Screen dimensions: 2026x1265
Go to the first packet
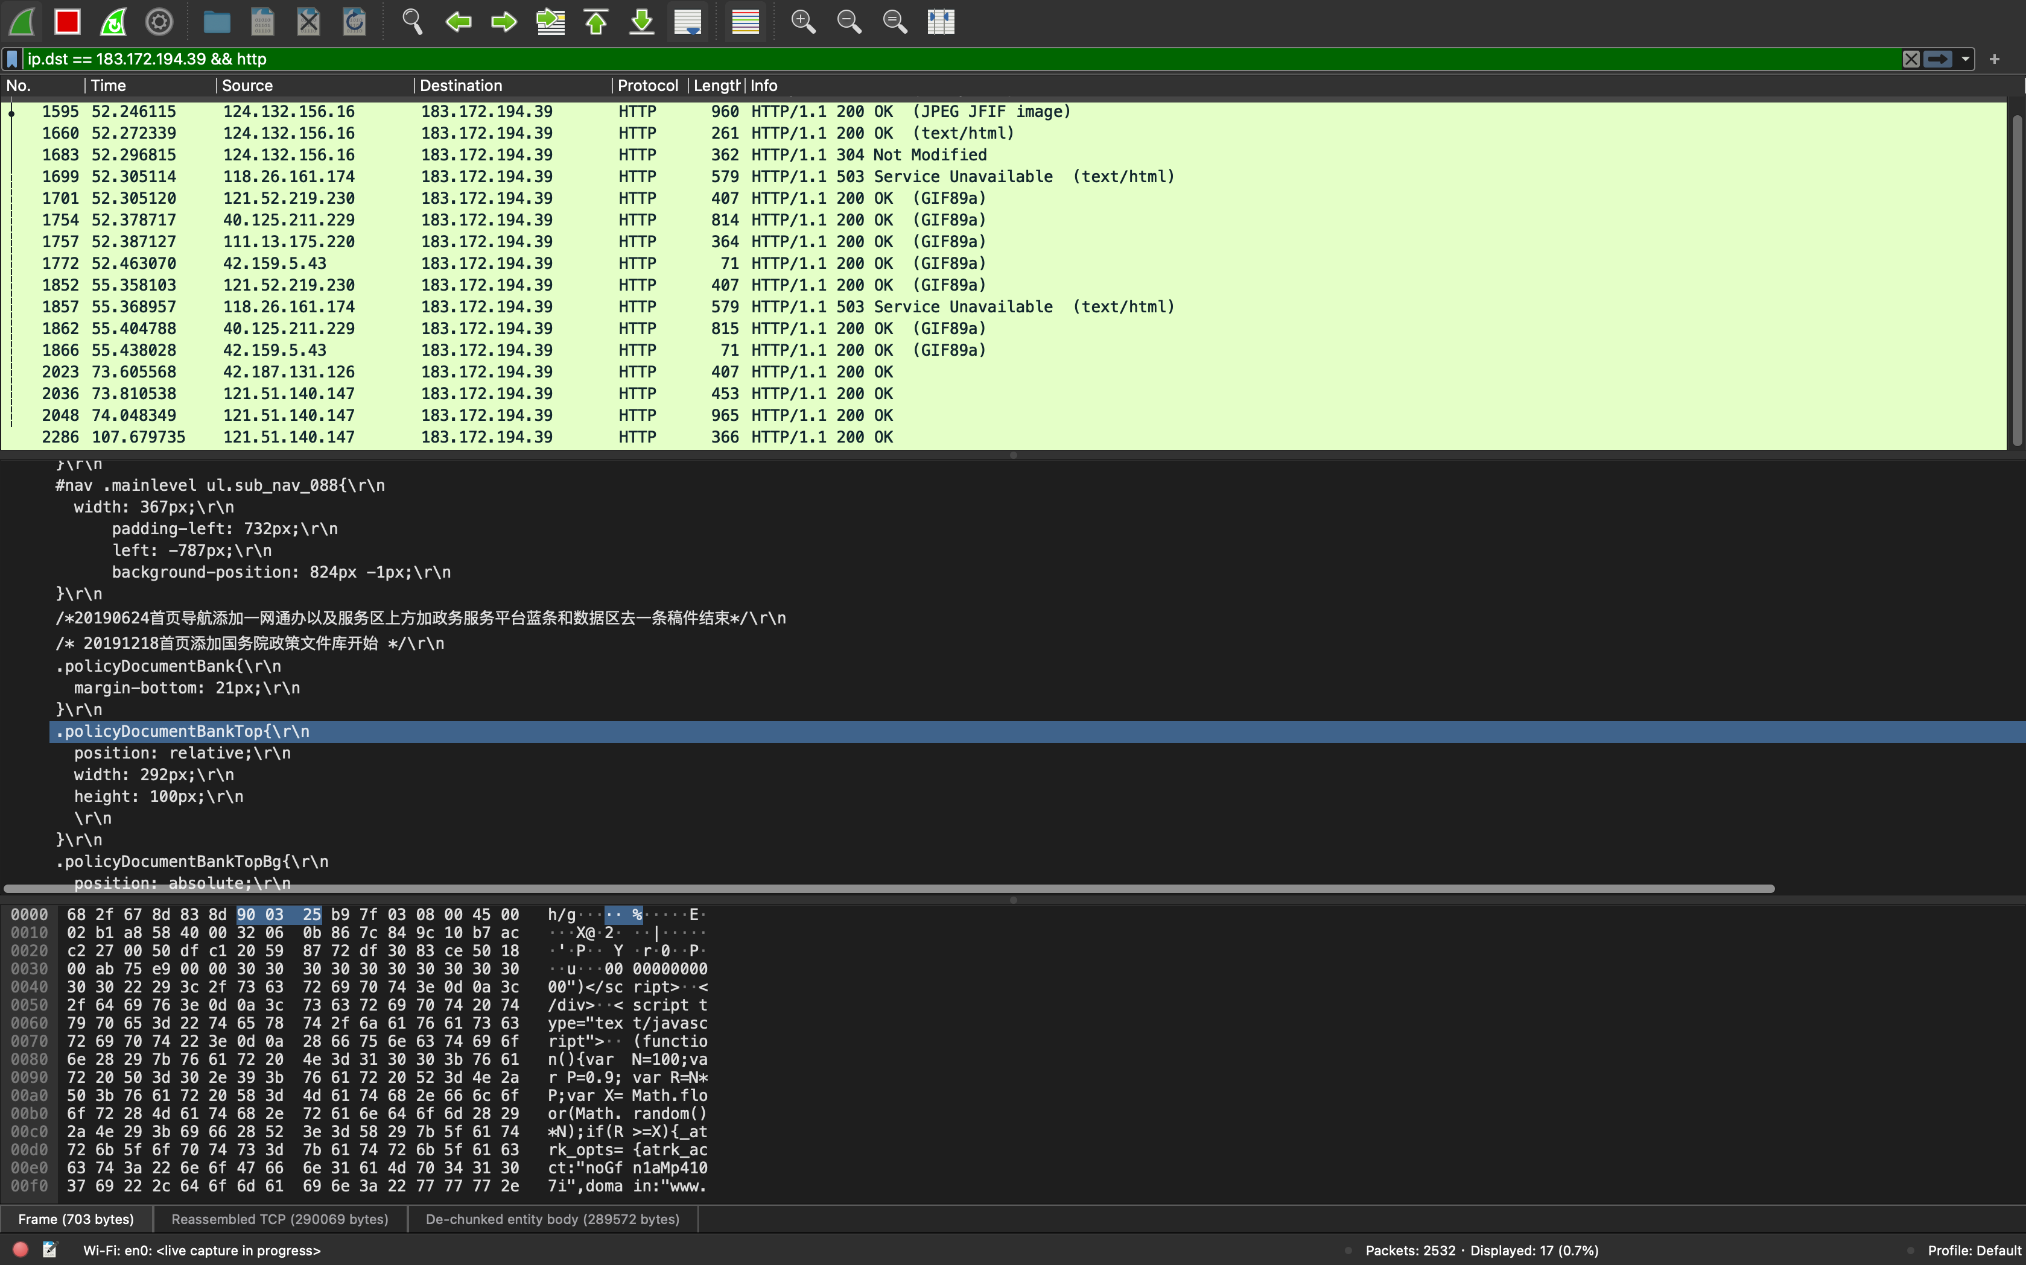pos(596,22)
